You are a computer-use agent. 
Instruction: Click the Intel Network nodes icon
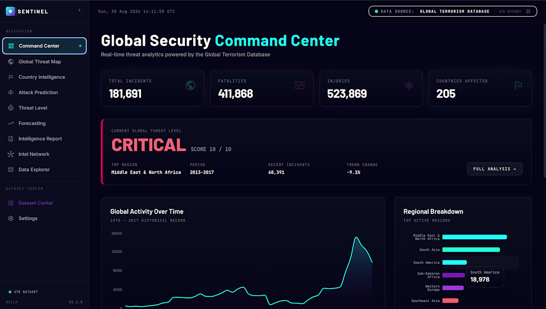(x=11, y=154)
